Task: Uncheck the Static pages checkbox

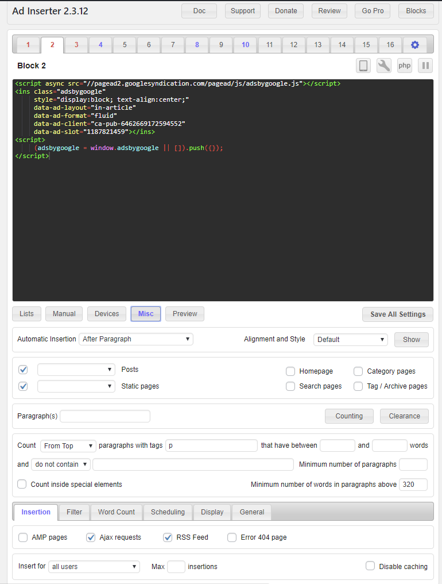Action: (23, 386)
